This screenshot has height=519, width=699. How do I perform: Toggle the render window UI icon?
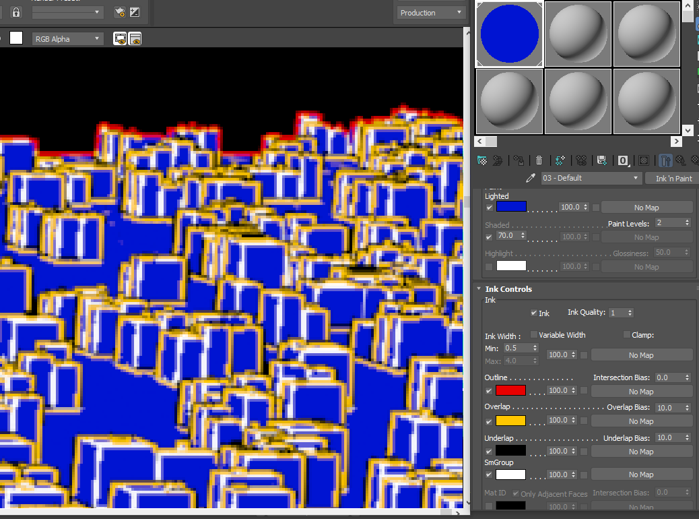(135, 39)
